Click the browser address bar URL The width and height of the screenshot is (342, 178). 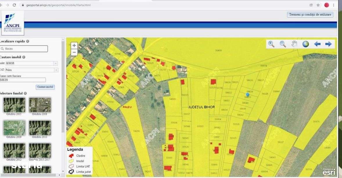(58, 5)
